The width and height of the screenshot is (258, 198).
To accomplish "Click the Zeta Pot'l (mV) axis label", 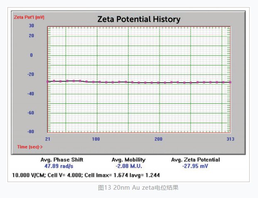I will tap(29, 17).
